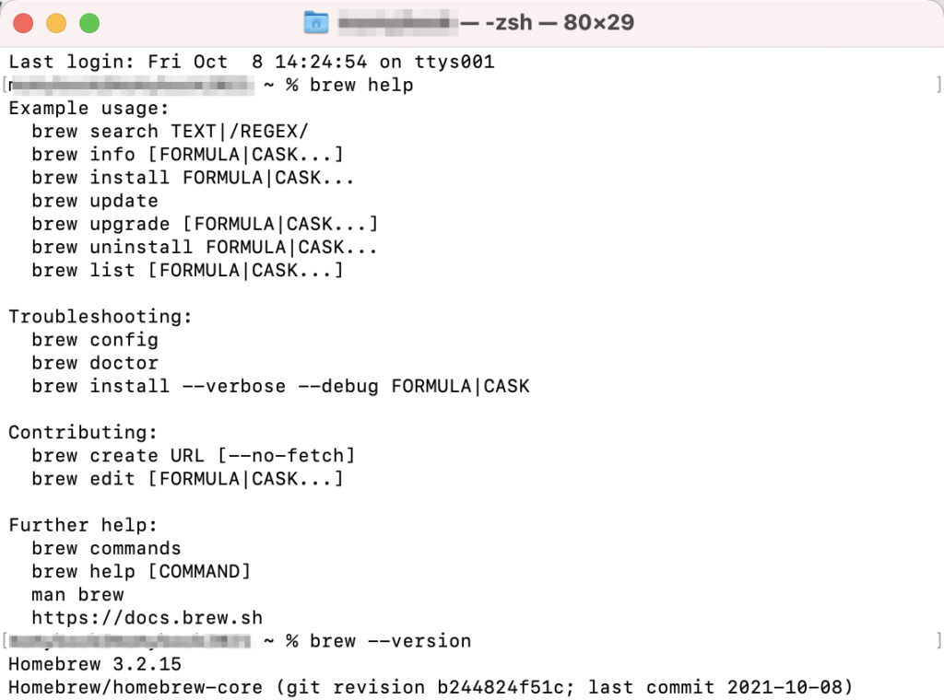This screenshot has width=944, height=700.
Task: Open the https://docs.brew.sh link
Action: pyautogui.click(x=147, y=618)
